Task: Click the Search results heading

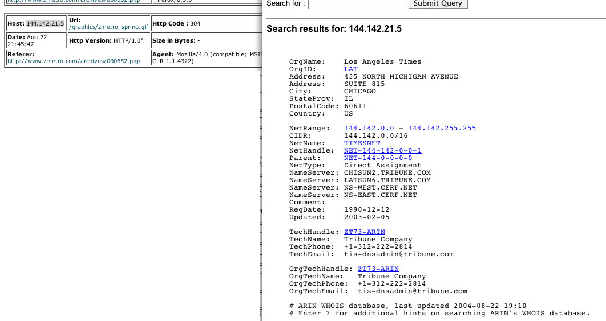Action: coord(334,29)
